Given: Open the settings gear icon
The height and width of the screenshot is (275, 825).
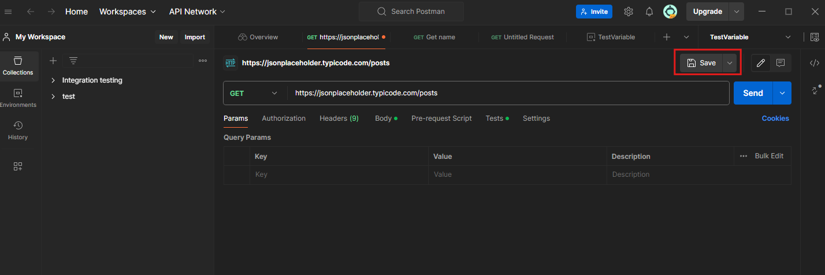Looking at the screenshot, I should pos(629,12).
